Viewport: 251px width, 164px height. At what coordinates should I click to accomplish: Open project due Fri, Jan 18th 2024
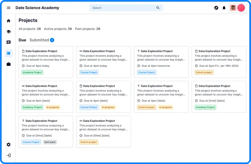219,62
